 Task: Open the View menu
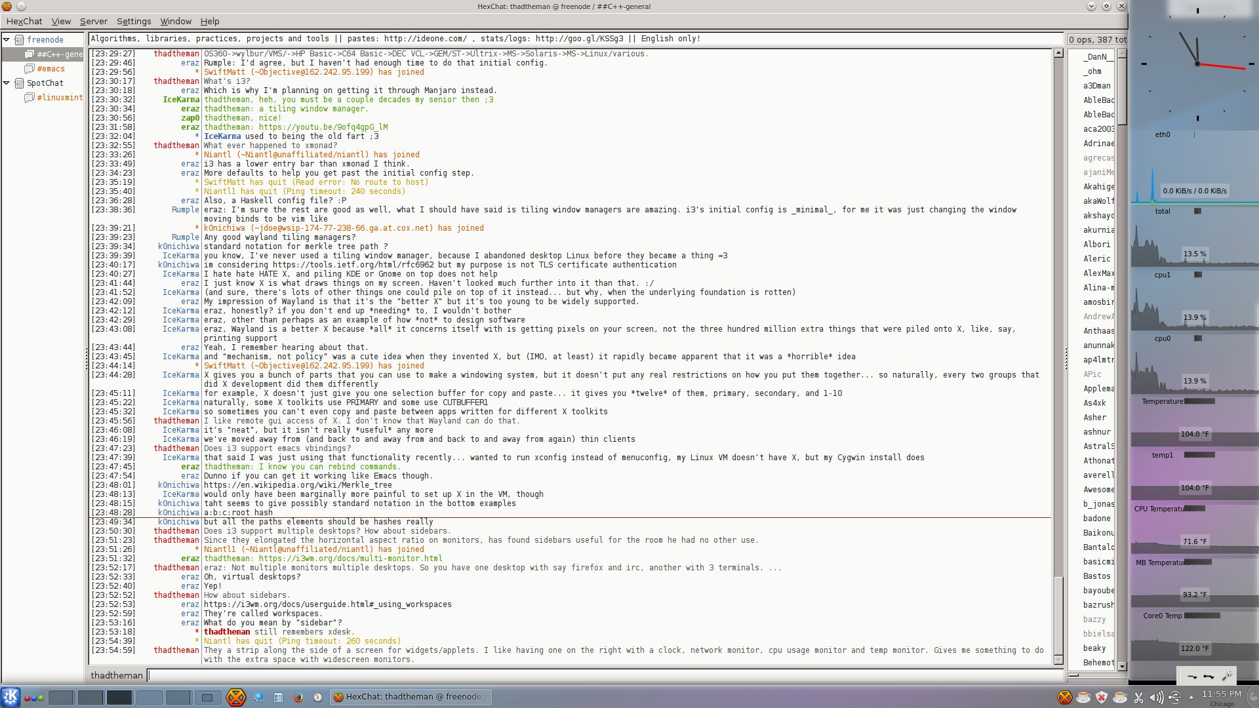coord(61,22)
